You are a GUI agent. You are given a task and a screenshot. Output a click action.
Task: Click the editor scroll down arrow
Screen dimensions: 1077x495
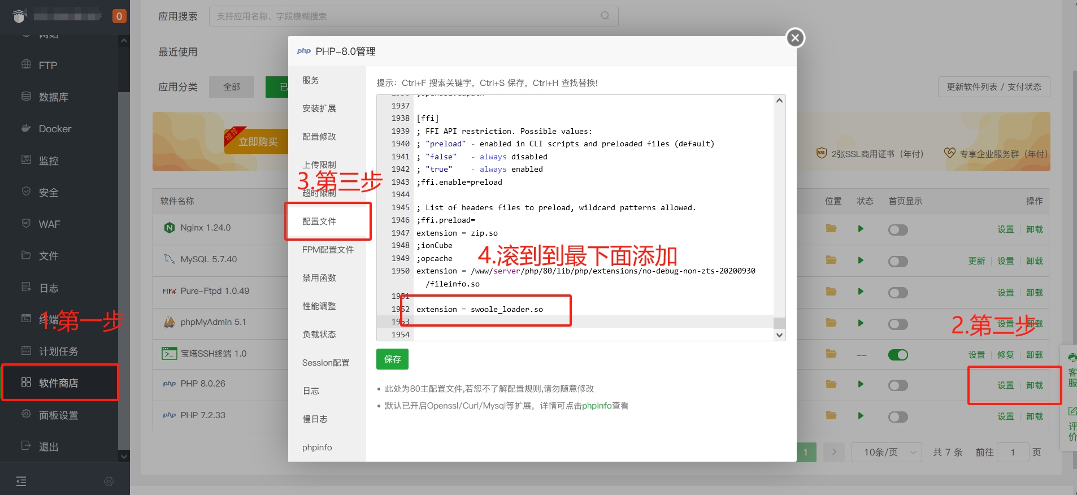[779, 335]
